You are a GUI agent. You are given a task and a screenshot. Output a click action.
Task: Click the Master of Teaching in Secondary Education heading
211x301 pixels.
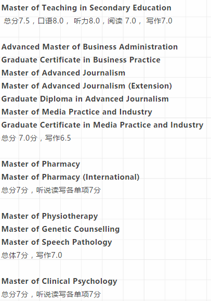pos(86,8)
